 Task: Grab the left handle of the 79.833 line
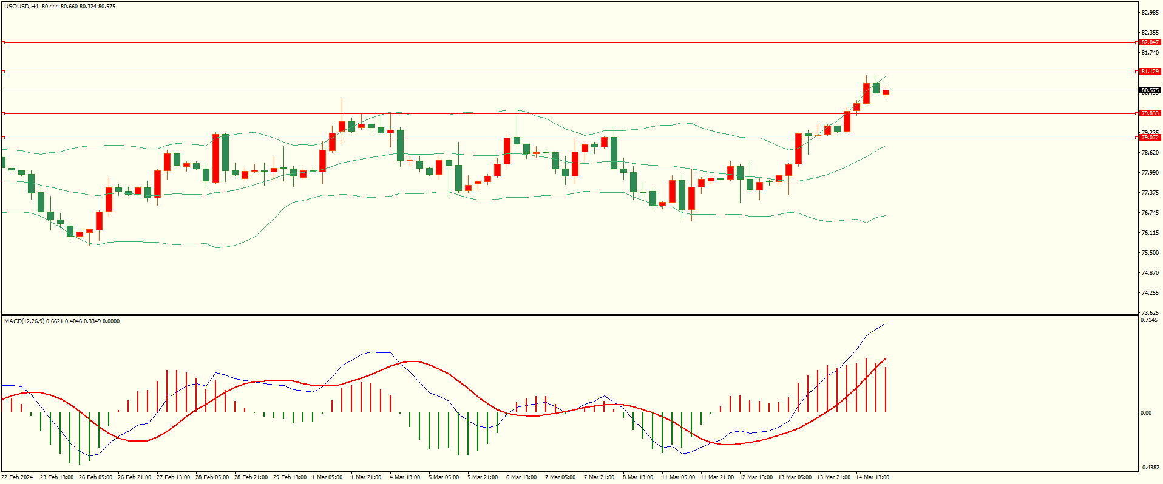(3, 113)
